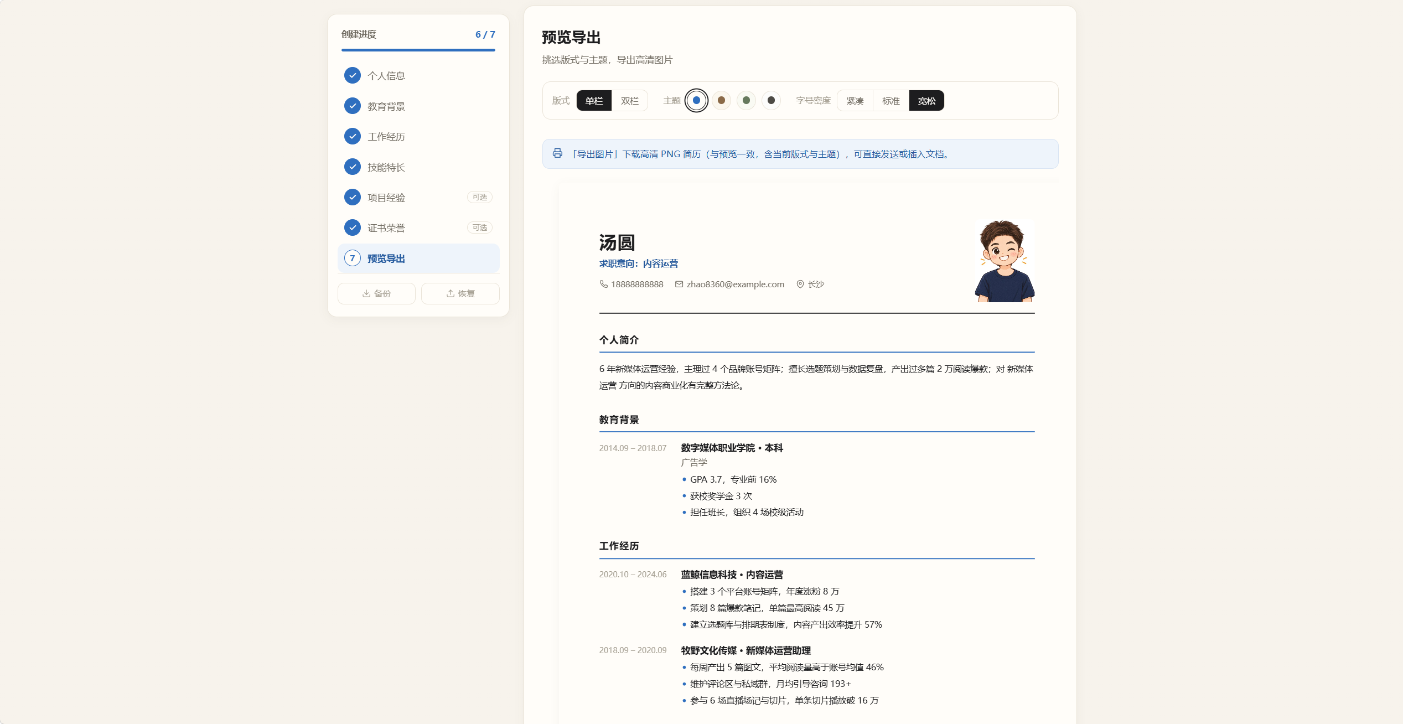The width and height of the screenshot is (1403, 724).
Task: Click the email envelope icon in resume
Action: pyautogui.click(x=679, y=284)
